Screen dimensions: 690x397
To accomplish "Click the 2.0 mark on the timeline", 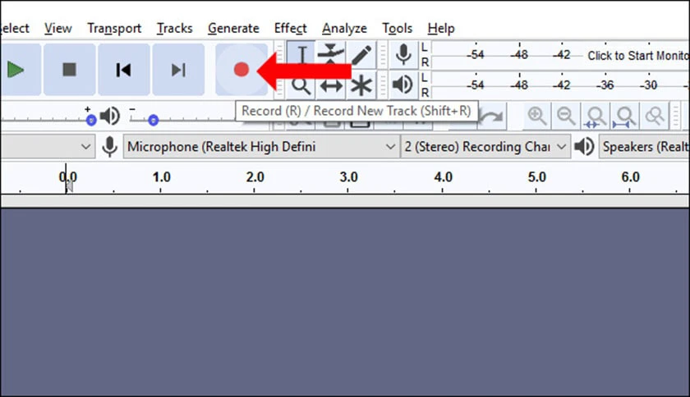I will point(255,177).
